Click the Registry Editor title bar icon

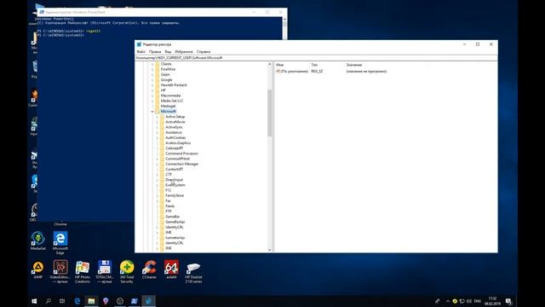(139, 44)
